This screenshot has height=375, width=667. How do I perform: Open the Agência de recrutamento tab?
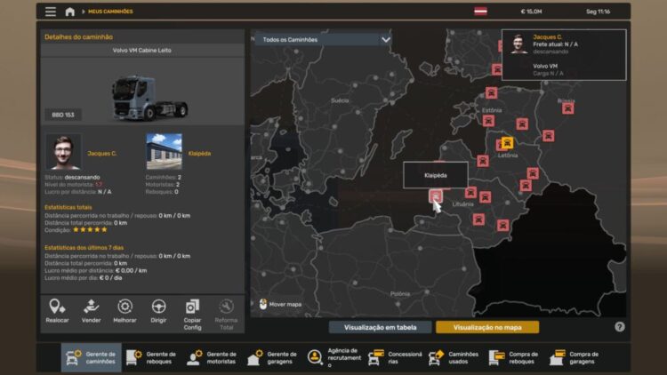[x=333, y=357]
